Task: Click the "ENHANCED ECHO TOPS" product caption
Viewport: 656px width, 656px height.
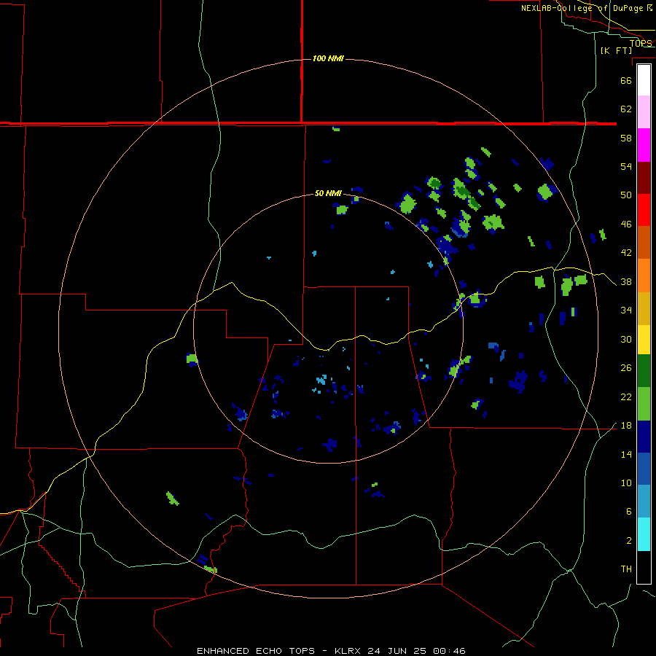Action: 255,651
